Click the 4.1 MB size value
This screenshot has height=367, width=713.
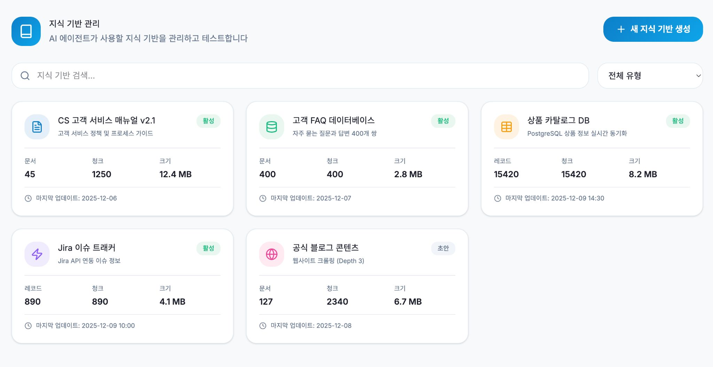[x=172, y=302]
